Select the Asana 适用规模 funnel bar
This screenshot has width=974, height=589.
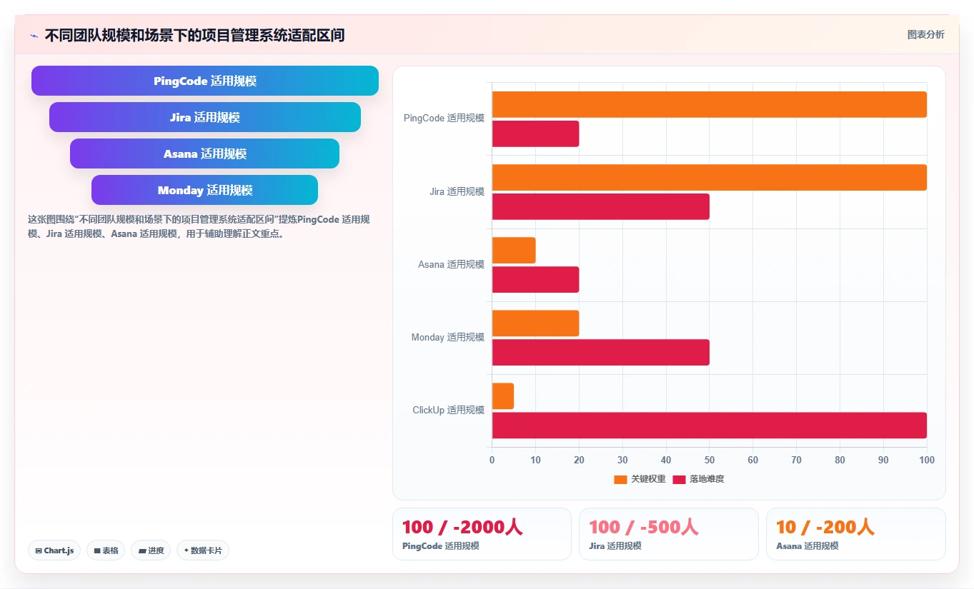pos(205,153)
